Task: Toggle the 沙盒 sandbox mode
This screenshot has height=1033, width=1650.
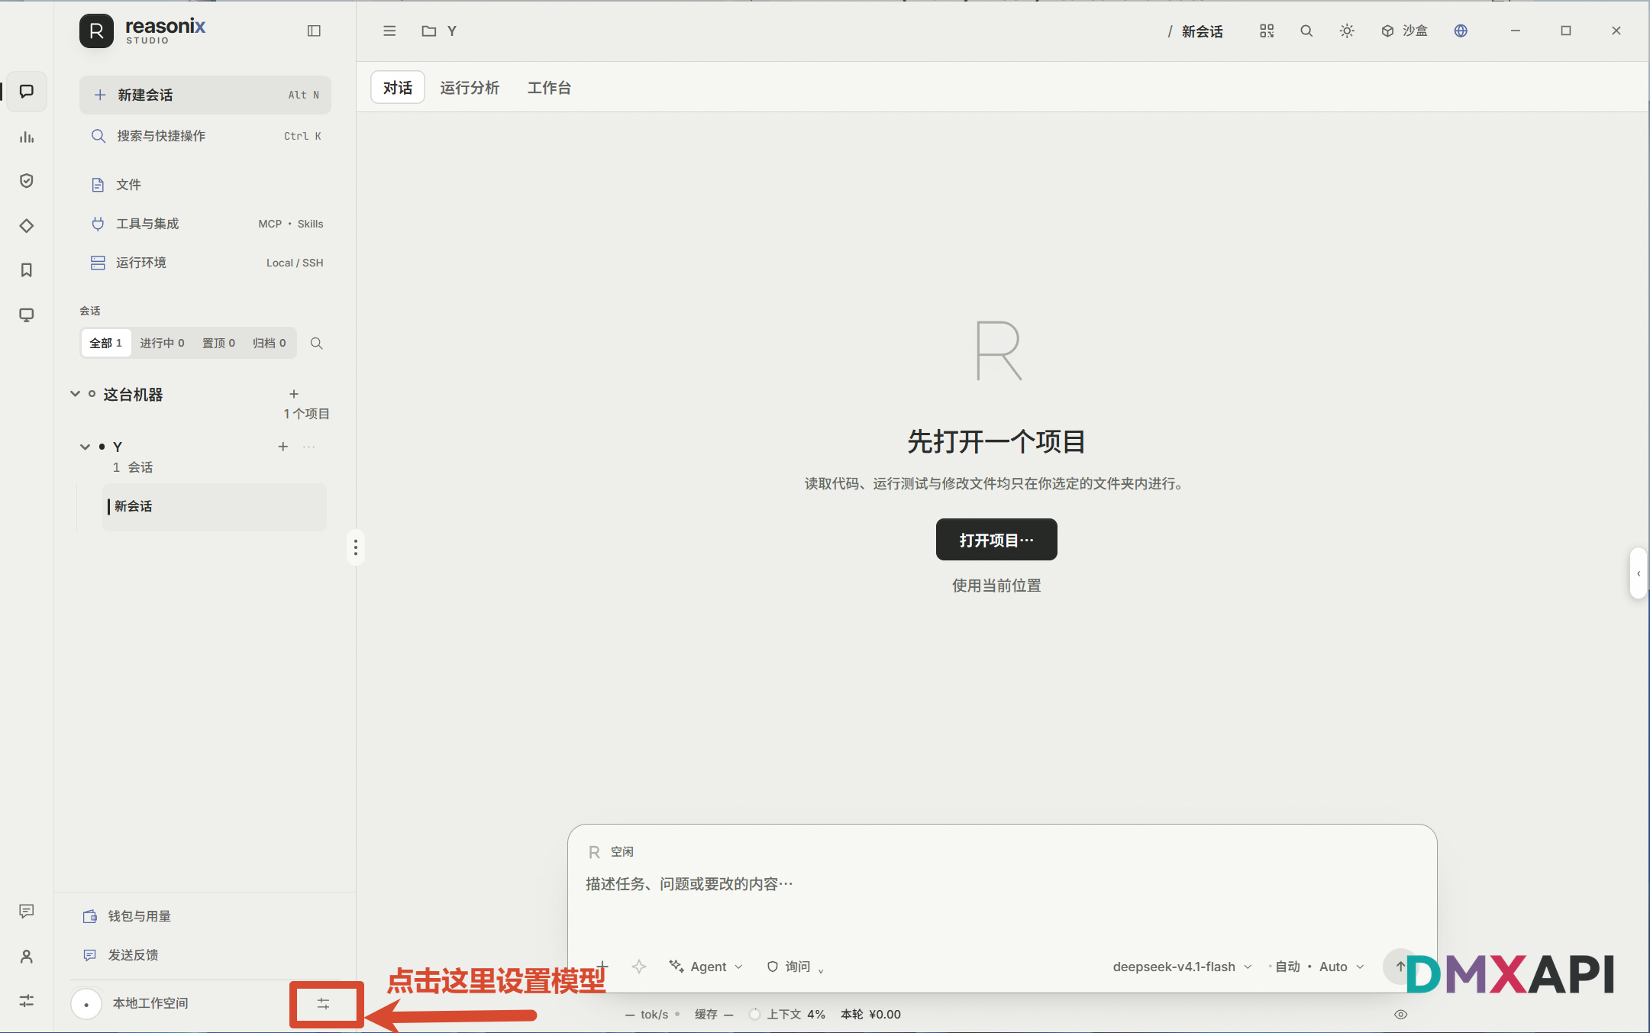Action: [x=1404, y=31]
